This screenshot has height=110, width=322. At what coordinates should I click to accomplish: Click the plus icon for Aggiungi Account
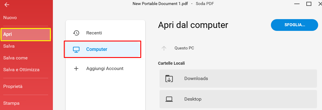[x=76, y=69]
